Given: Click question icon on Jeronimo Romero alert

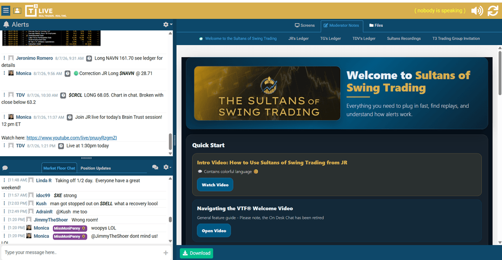Looking at the screenshot, I should 89,58.
